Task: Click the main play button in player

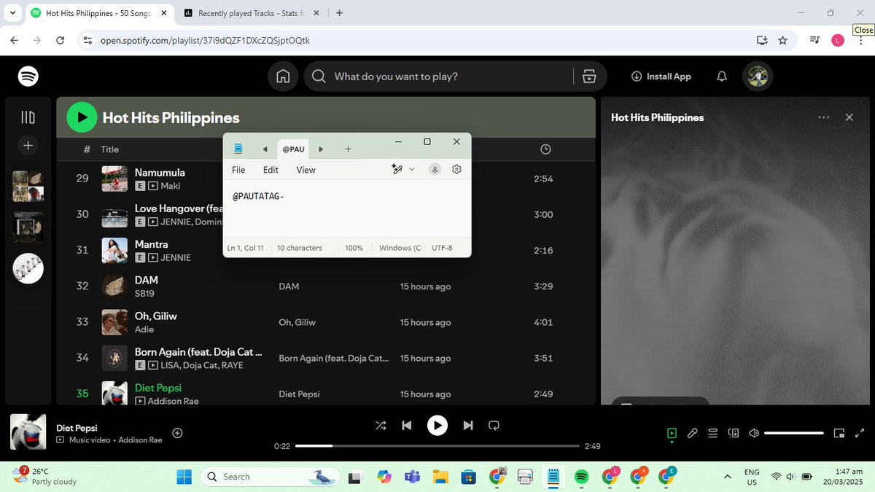Action: coord(437,425)
